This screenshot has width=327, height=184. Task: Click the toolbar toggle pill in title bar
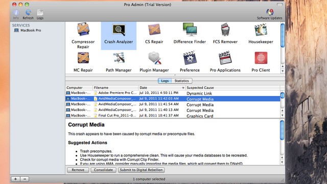coord(279,5)
